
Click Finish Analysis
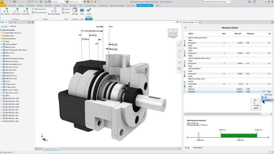[89, 12]
